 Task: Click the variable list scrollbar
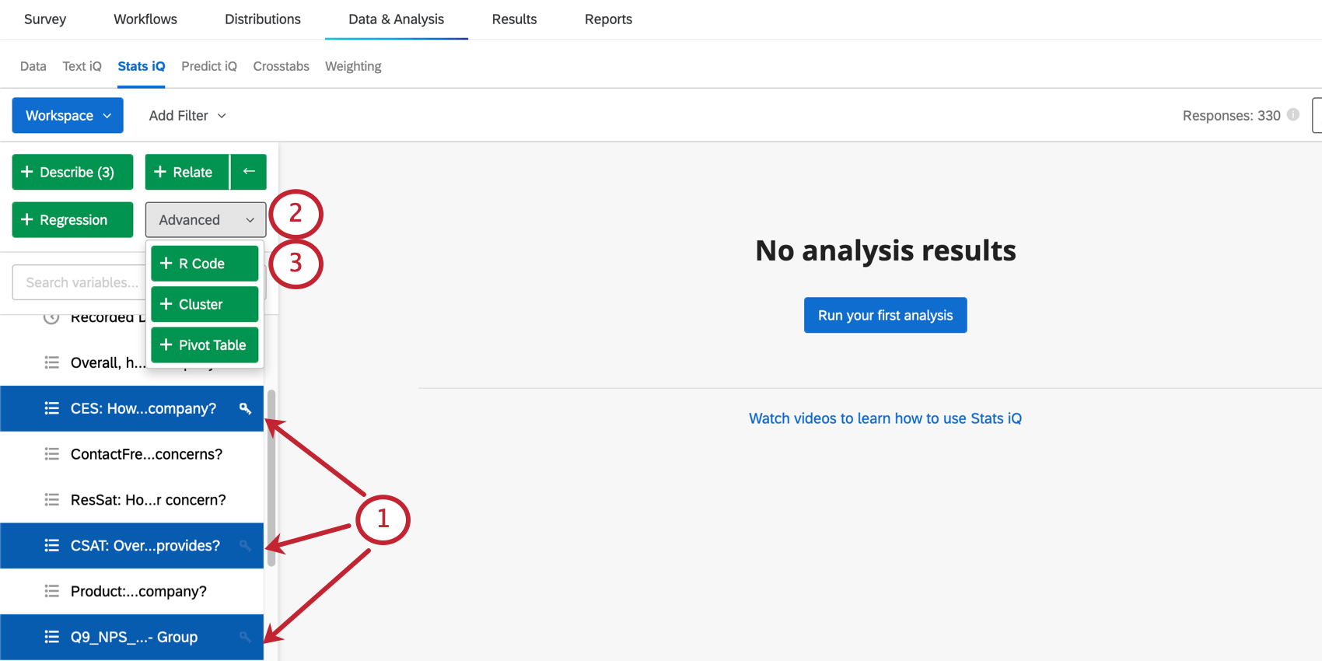[x=271, y=478]
